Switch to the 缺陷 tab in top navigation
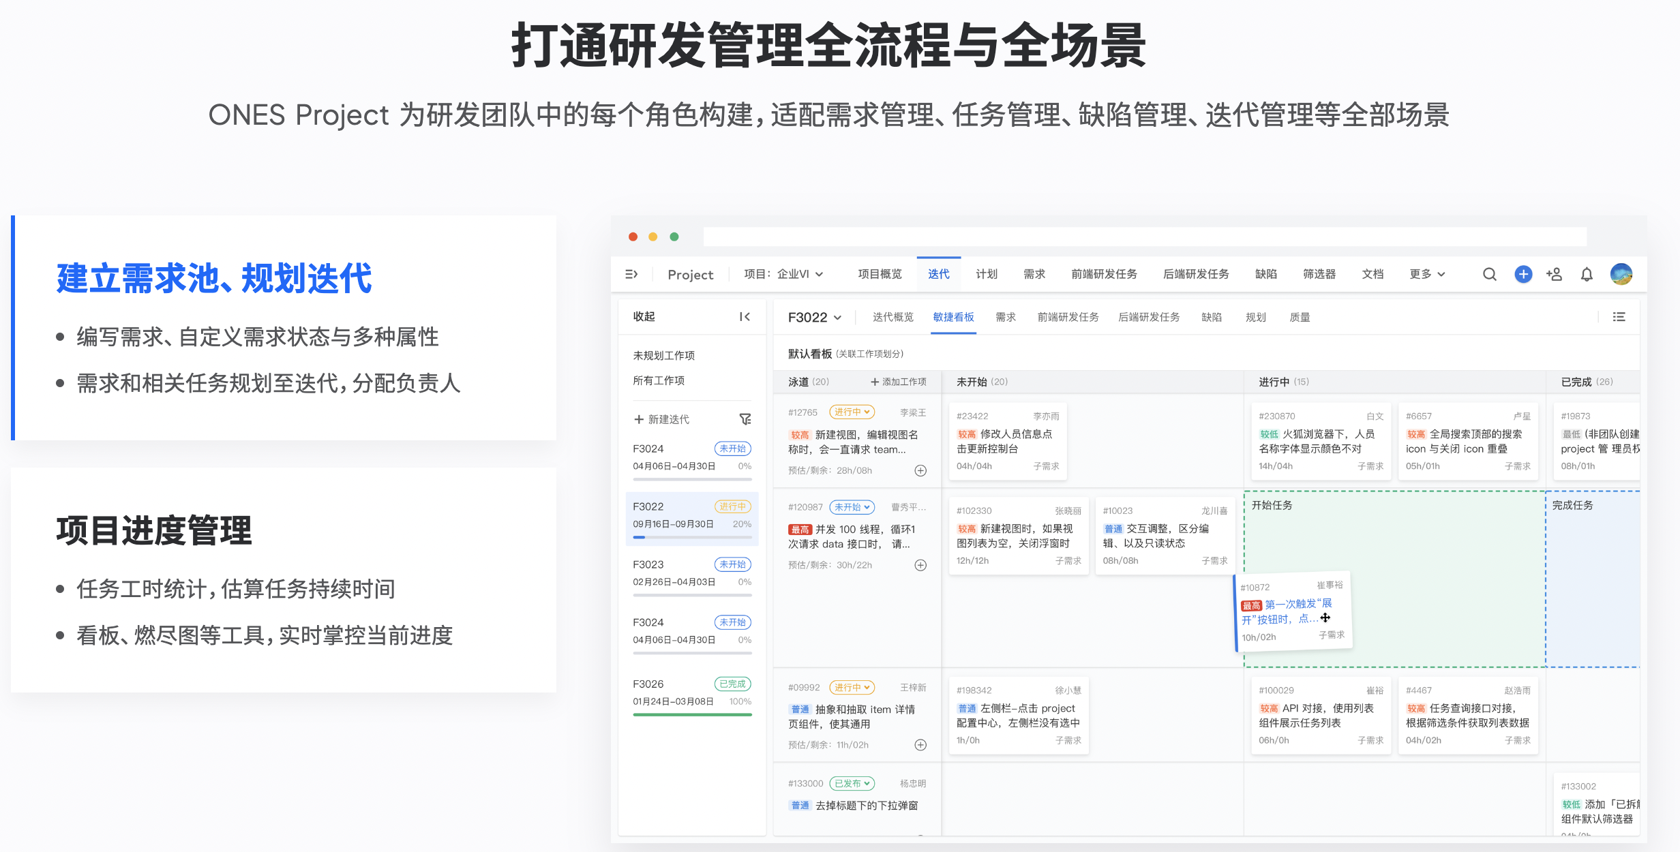Viewport: 1680px width, 852px height. (x=1265, y=274)
